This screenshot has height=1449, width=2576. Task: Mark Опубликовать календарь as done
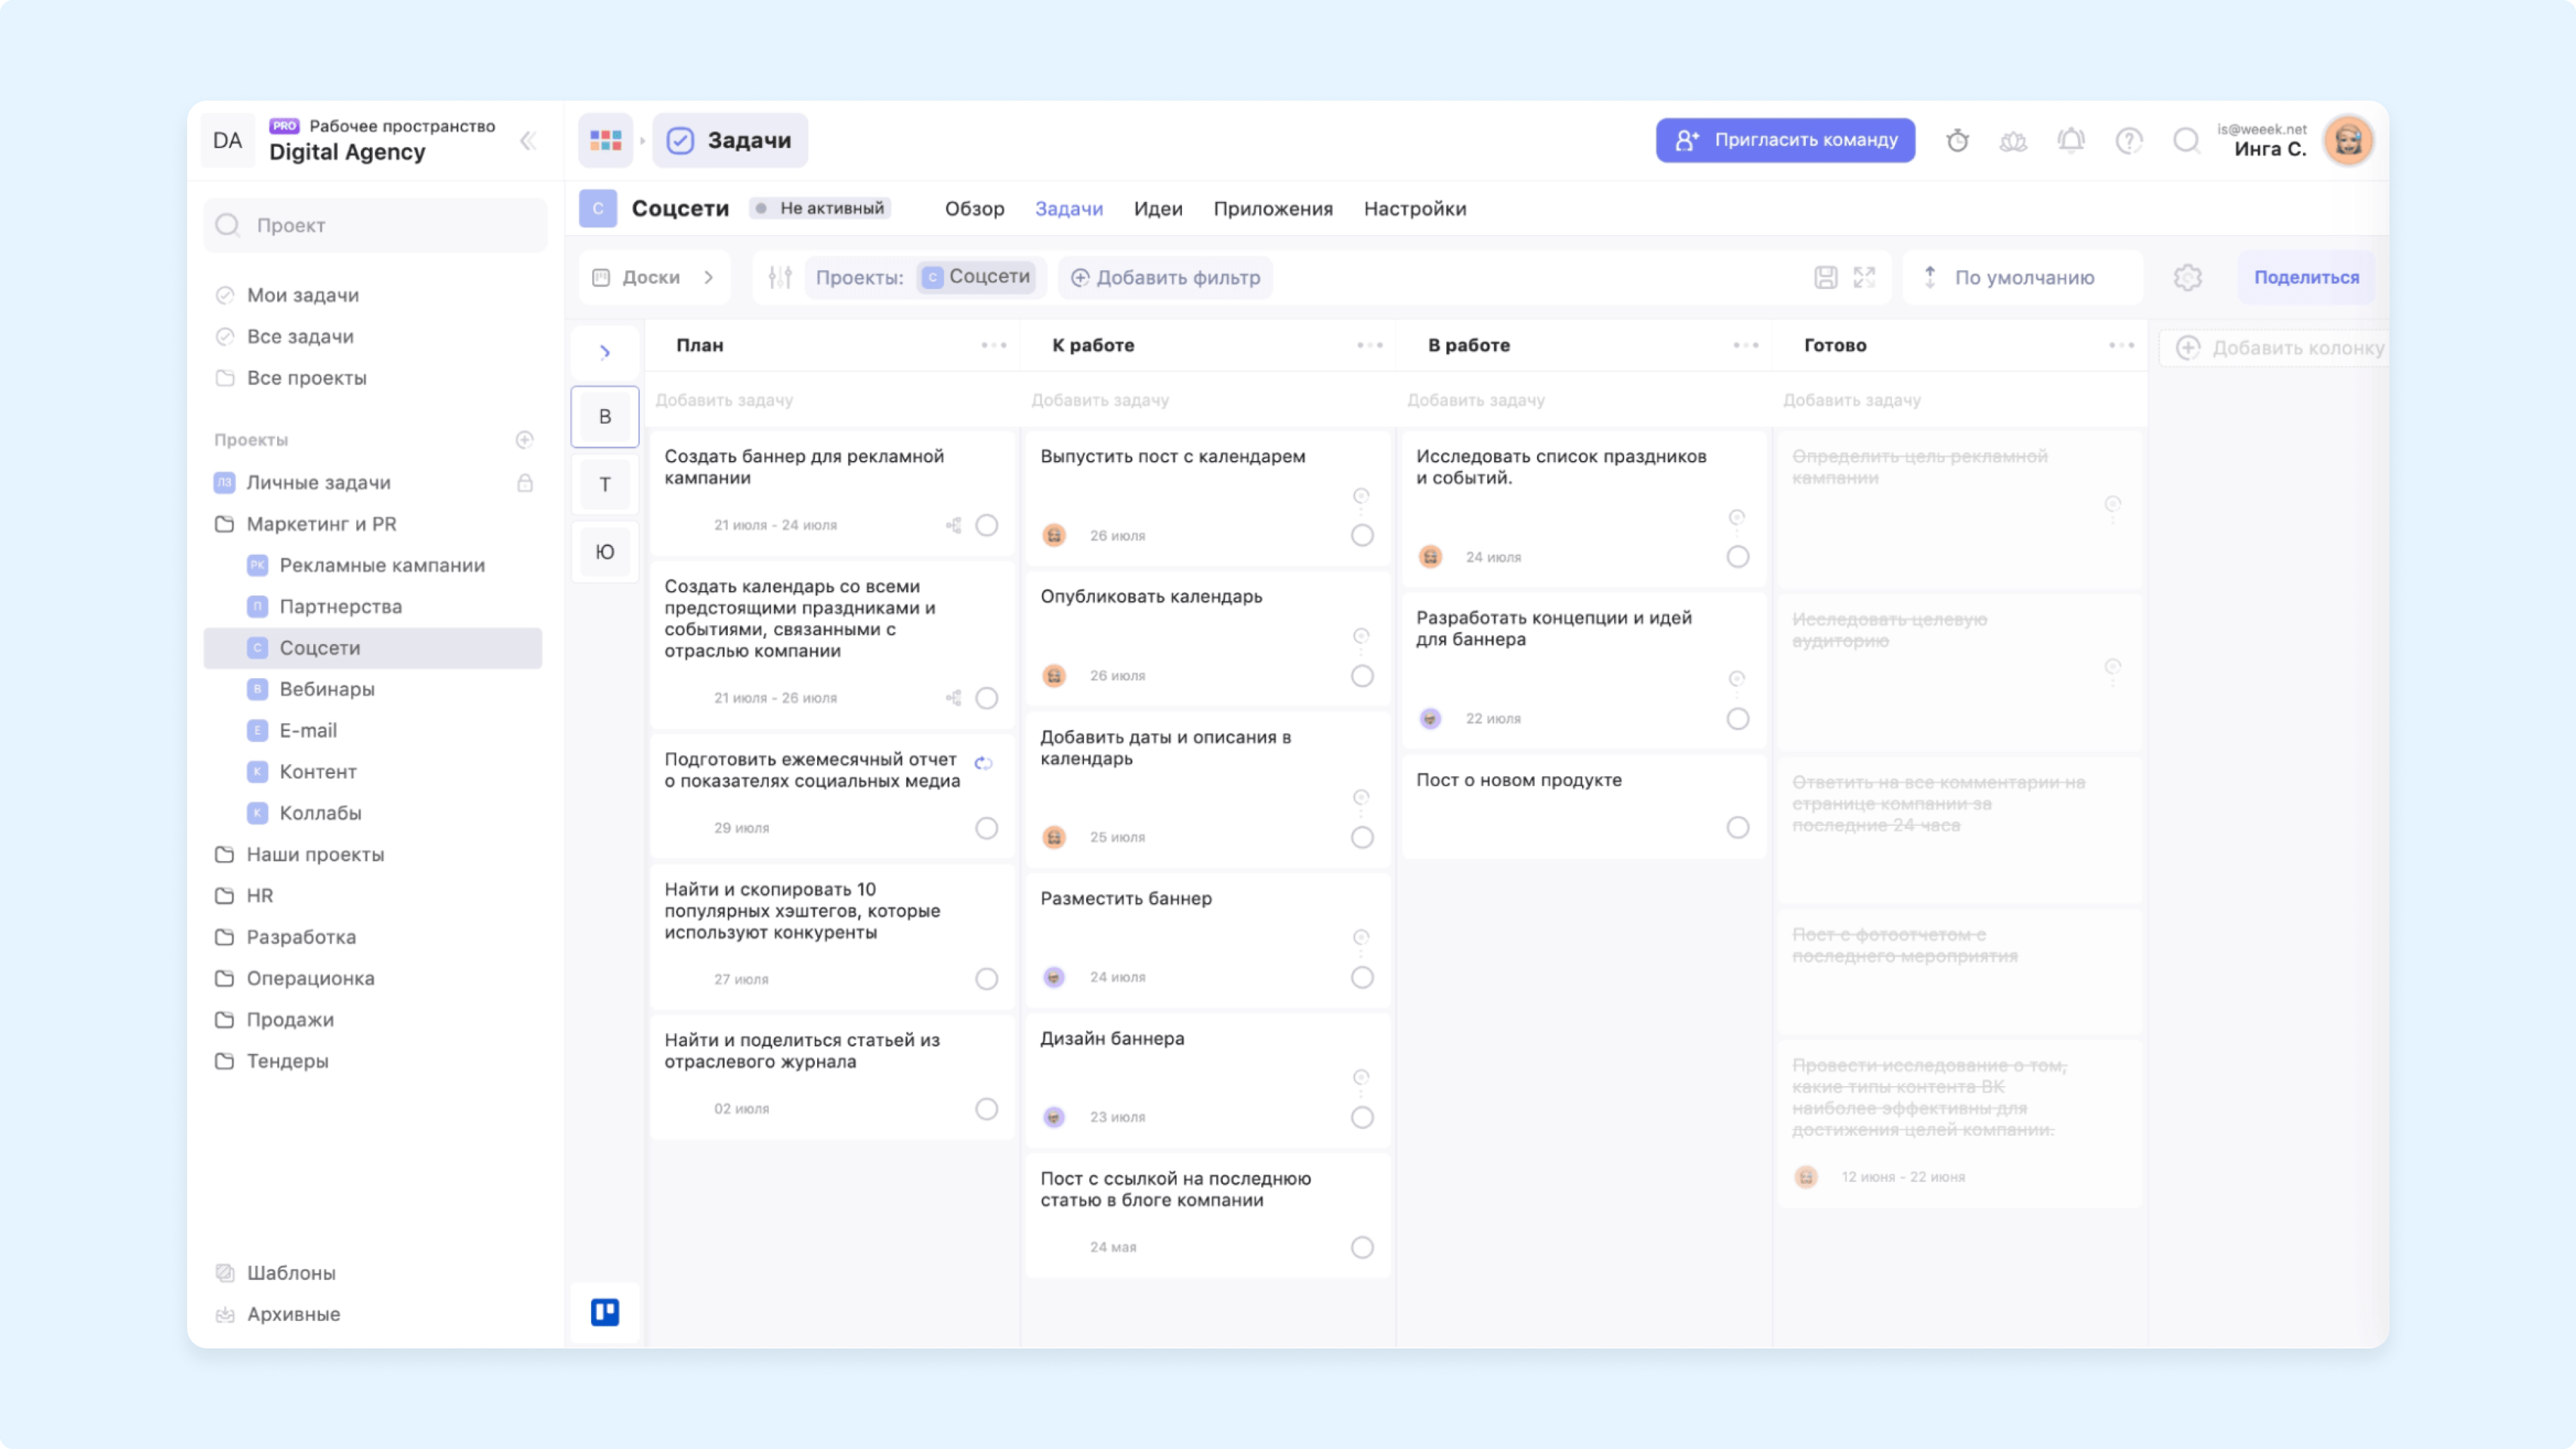pyautogui.click(x=1362, y=676)
